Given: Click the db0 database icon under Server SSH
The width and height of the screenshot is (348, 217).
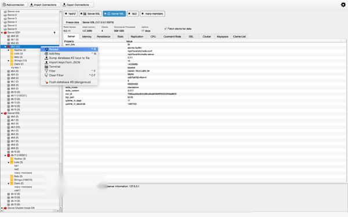Looking at the screenshot, I should coord(9,36).
